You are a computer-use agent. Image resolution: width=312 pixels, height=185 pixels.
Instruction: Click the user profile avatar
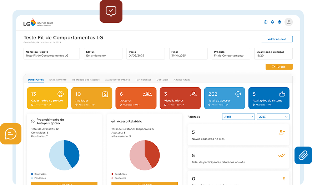(288, 22)
